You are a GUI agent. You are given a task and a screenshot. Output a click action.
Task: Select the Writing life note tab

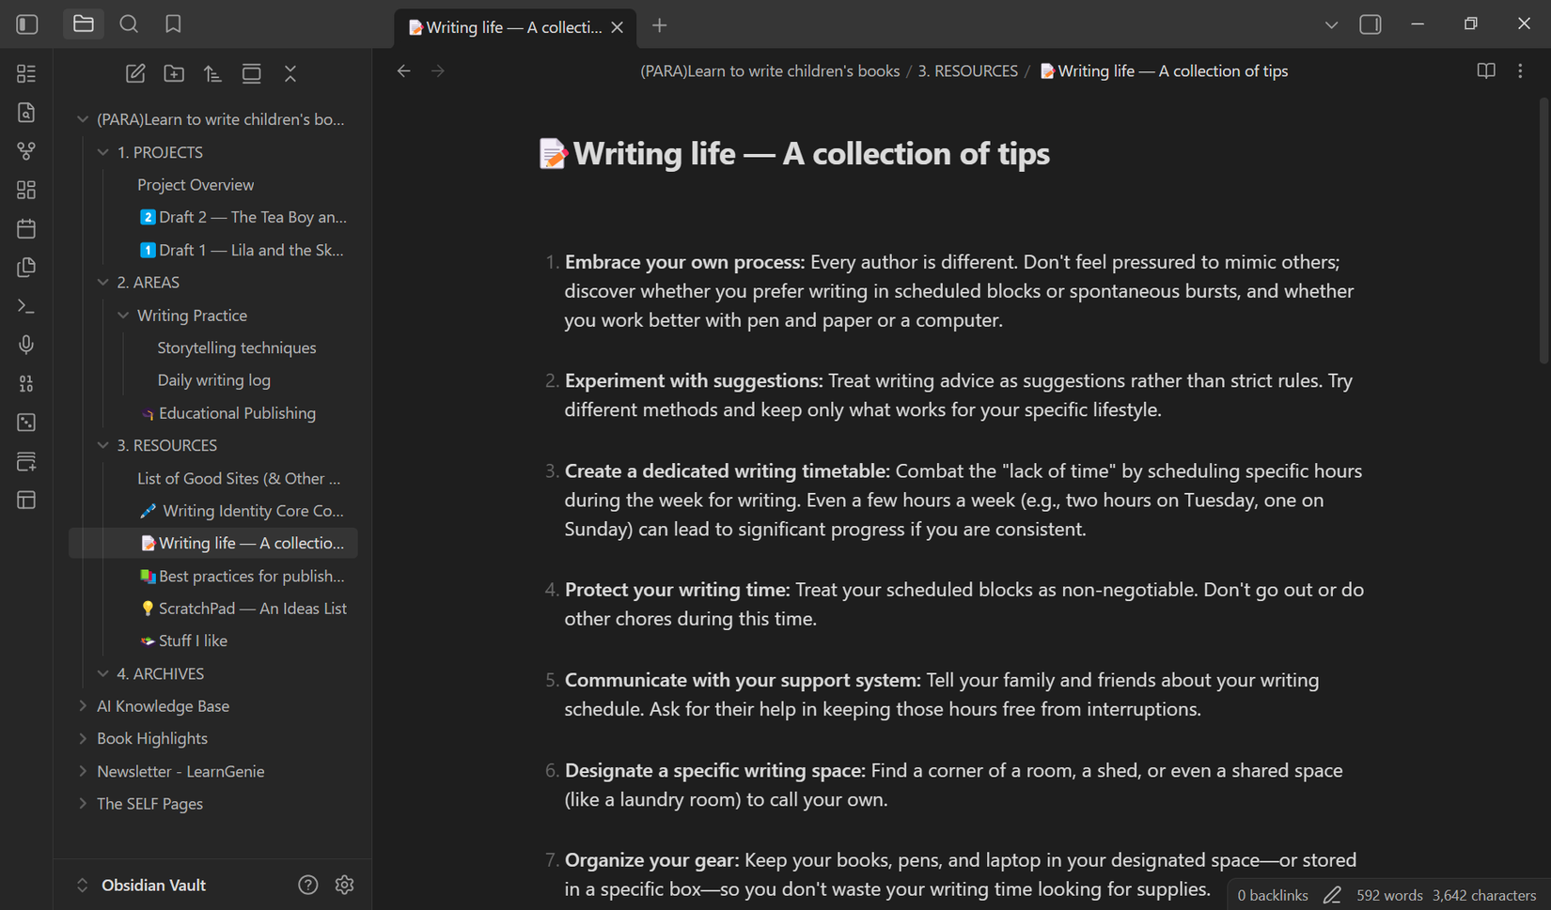[x=516, y=27]
